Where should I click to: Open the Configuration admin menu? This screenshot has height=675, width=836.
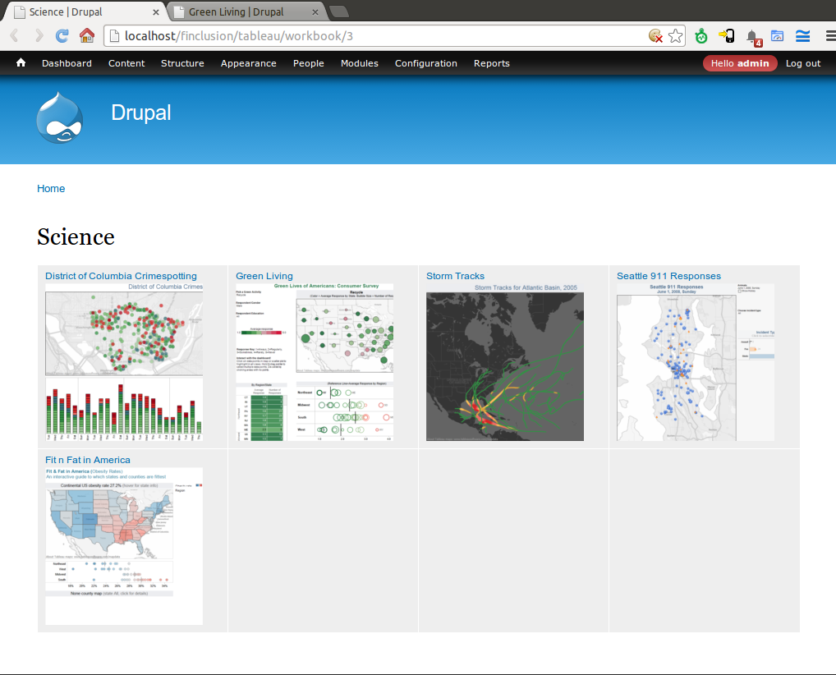click(425, 62)
